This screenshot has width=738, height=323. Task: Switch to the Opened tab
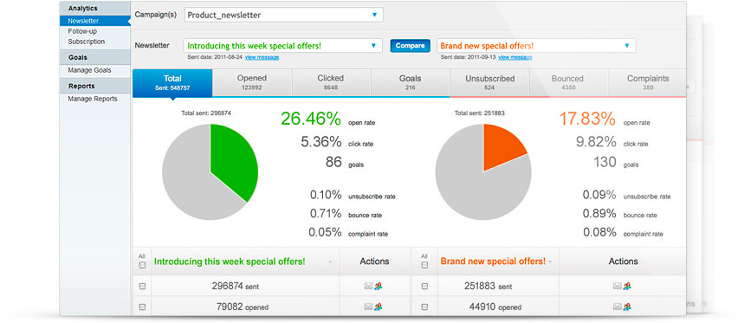pyautogui.click(x=252, y=82)
